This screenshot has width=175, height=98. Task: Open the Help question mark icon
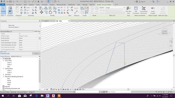point(157,2)
